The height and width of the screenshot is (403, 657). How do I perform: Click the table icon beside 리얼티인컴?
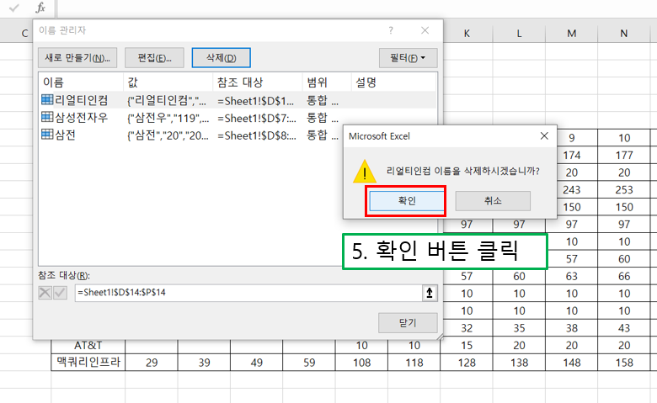[47, 99]
